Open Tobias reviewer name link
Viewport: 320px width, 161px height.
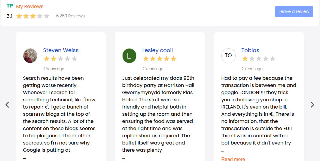tap(250, 50)
